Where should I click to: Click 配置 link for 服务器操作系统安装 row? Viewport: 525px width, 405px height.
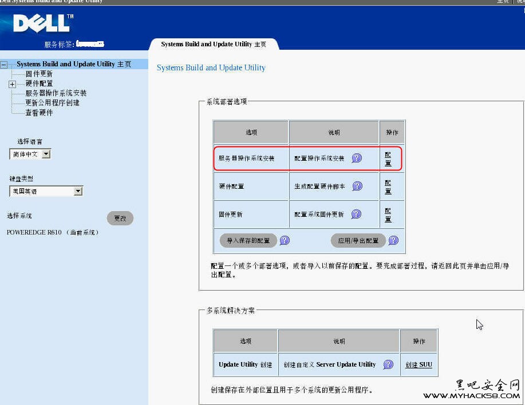(388, 158)
